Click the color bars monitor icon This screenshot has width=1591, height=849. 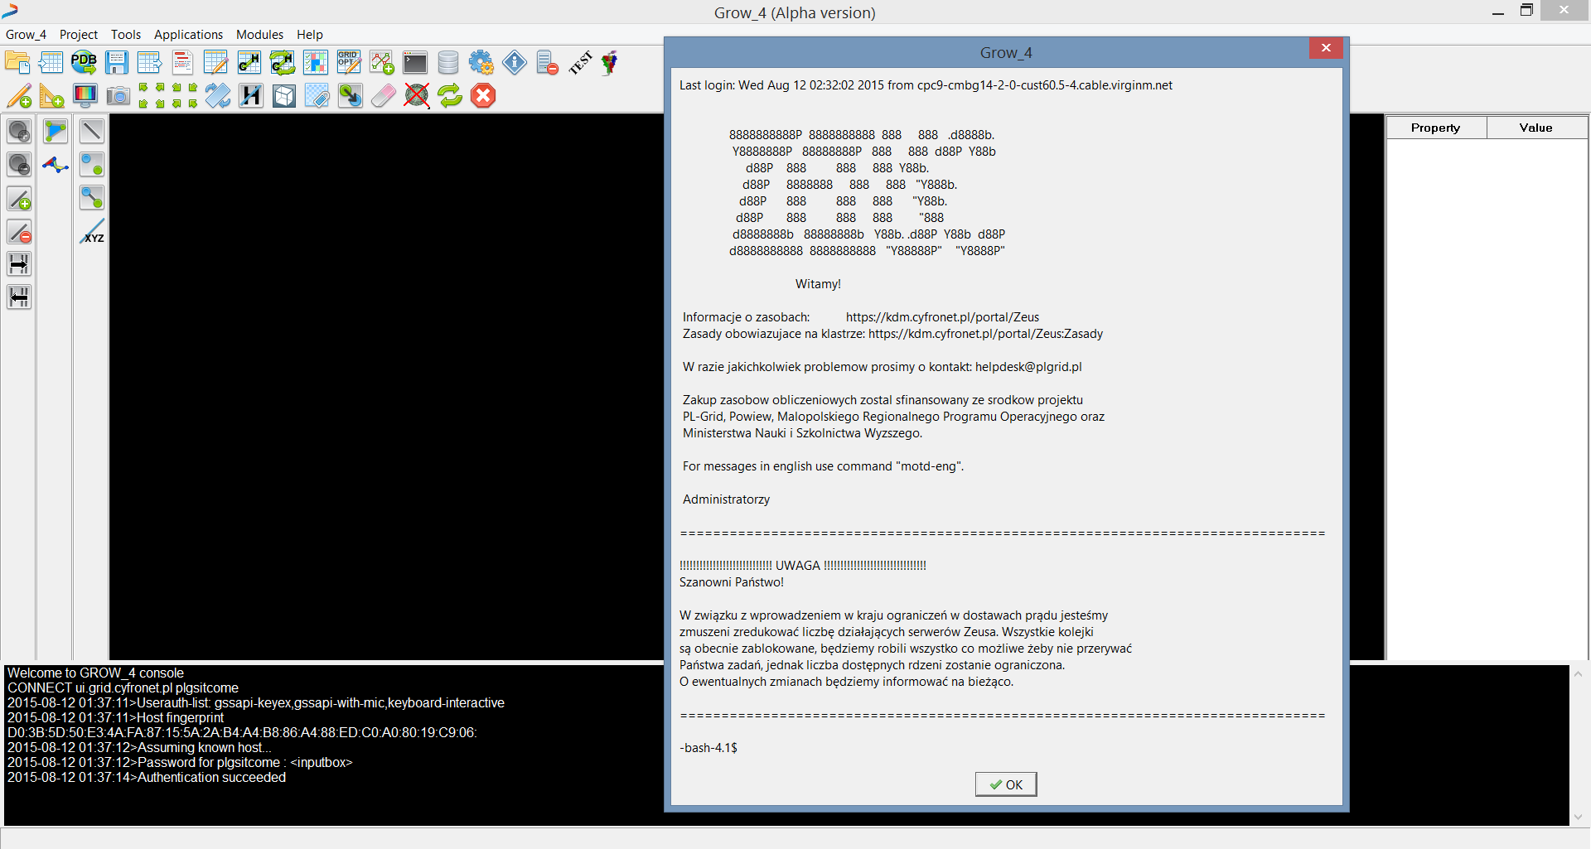[x=85, y=96]
